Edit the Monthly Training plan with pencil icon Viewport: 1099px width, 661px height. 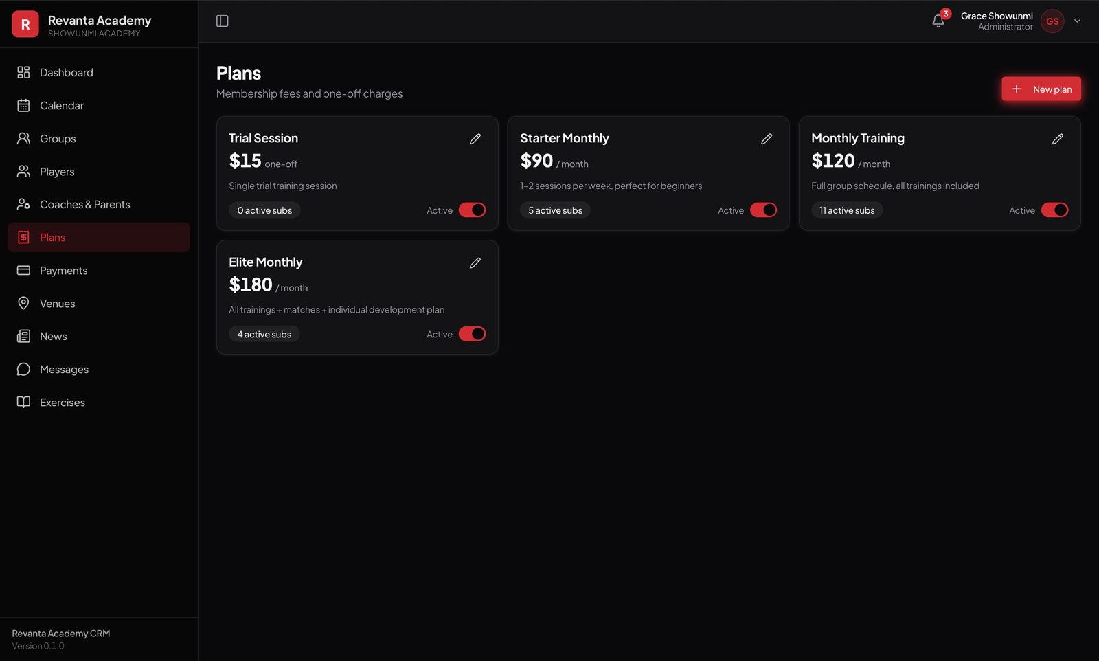point(1058,139)
